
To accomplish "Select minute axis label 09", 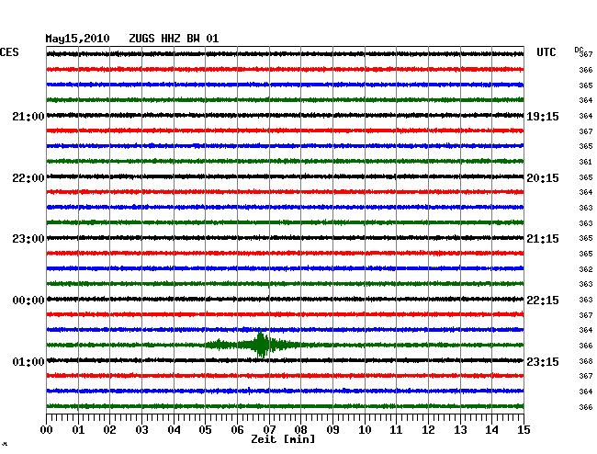I will pyautogui.click(x=332, y=430).
